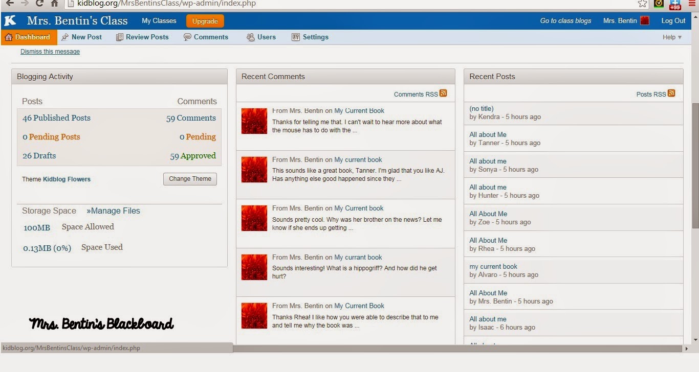Image resolution: width=699 pixels, height=372 pixels.
Task: Open Kidblog Flowers theme link
Action: (67, 179)
